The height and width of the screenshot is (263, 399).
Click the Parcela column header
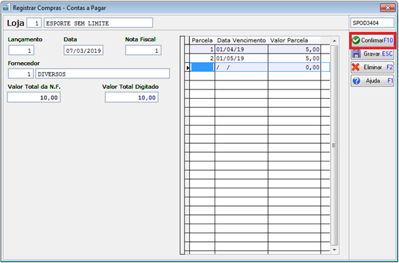(x=202, y=40)
